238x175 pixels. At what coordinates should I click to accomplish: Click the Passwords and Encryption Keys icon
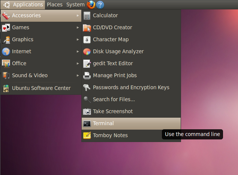[x=87, y=88]
